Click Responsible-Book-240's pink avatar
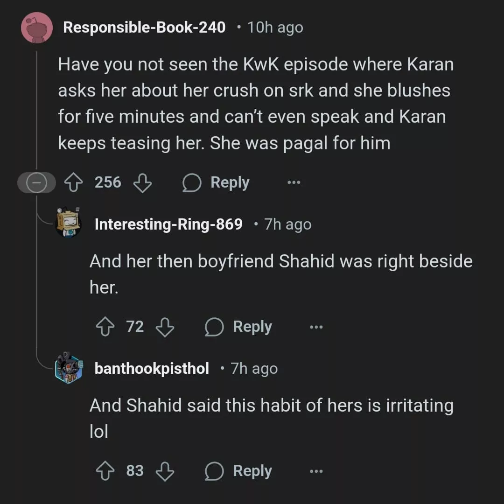The height and width of the screenshot is (504, 504). [x=37, y=28]
